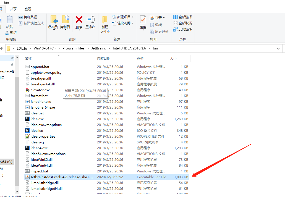Click the navigation pane scroll up arrow
Screen dimensions: 285x197
tap(17, 57)
